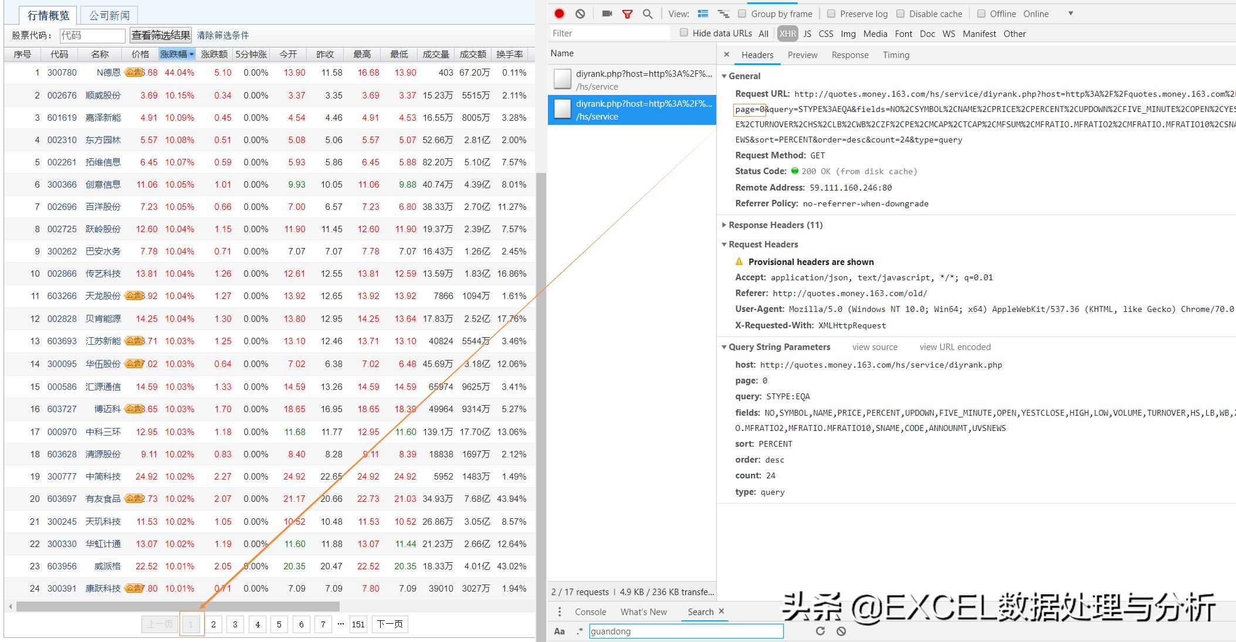Click 清除筛选条件 link

coord(223,36)
